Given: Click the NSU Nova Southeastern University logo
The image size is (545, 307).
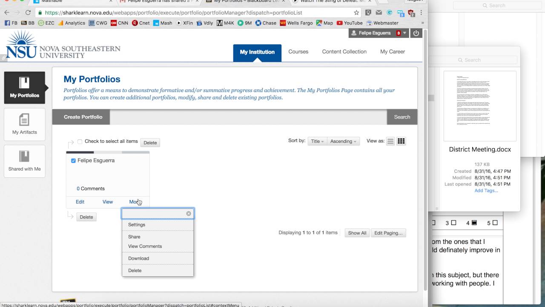Looking at the screenshot, I should [x=63, y=44].
